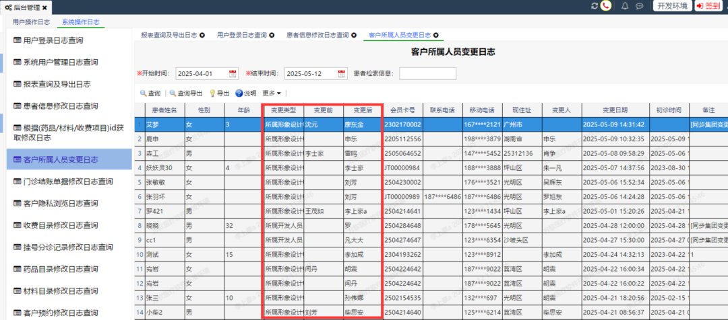Select 客户所属人员变更日志 in the sidebar
This screenshot has width=728, height=320.
pos(69,160)
